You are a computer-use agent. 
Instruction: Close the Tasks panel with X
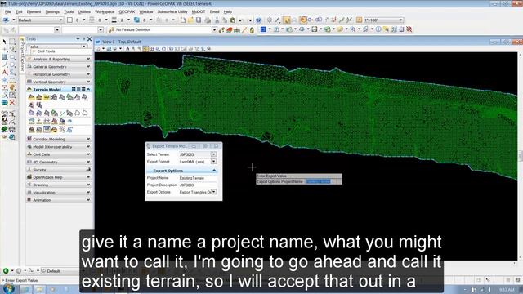point(89,39)
